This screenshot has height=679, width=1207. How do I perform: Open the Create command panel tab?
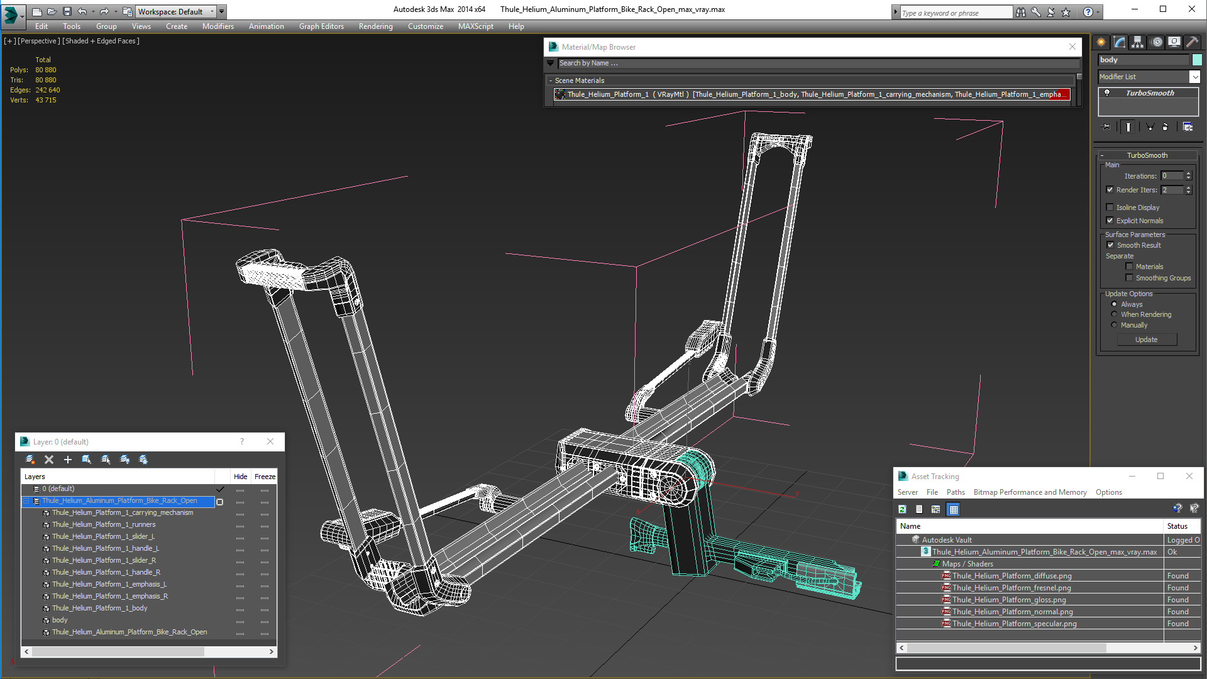[x=1101, y=42]
